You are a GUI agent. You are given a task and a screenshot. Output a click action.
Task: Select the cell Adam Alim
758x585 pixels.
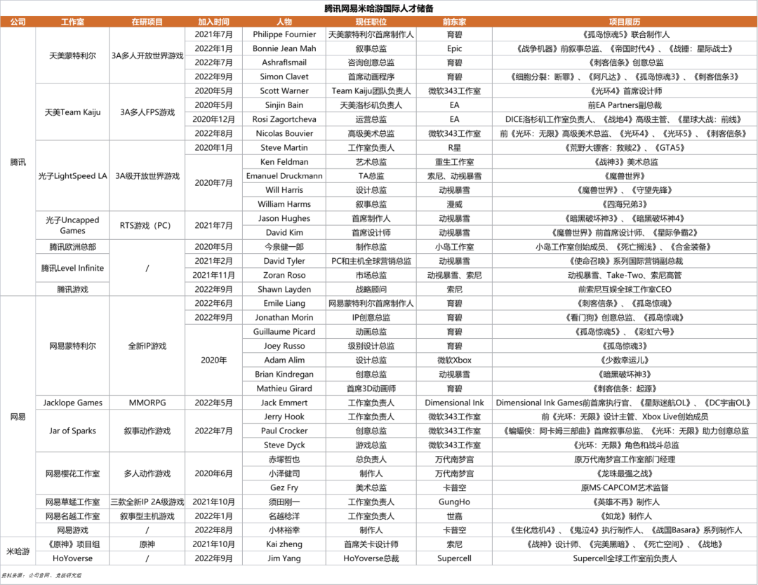(x=284, y=360)
